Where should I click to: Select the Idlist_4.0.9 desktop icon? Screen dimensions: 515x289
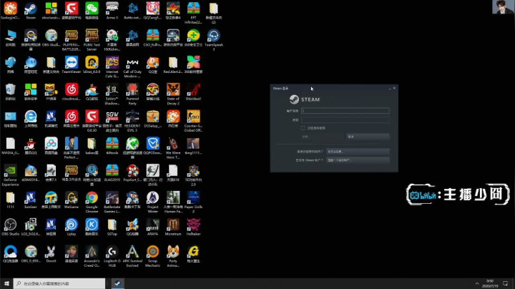[92, 64]
